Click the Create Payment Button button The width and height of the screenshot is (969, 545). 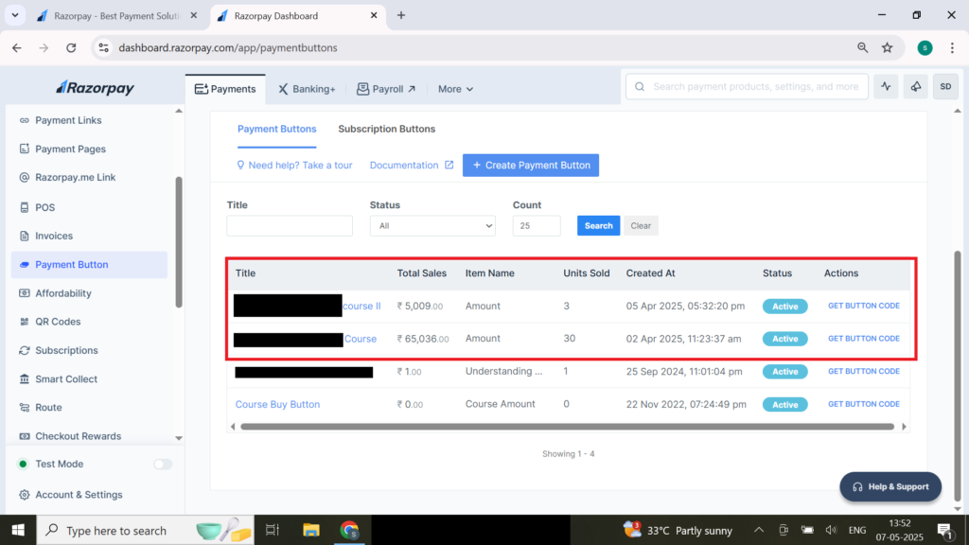pos(530,165)
